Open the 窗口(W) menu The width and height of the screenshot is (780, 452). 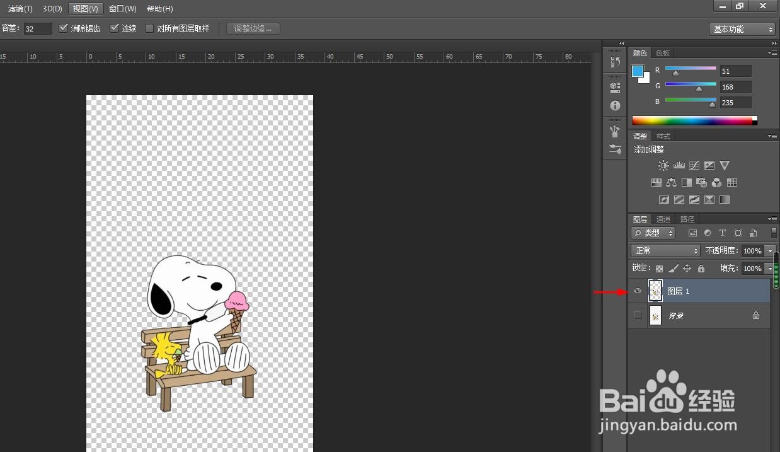point(122,9)
